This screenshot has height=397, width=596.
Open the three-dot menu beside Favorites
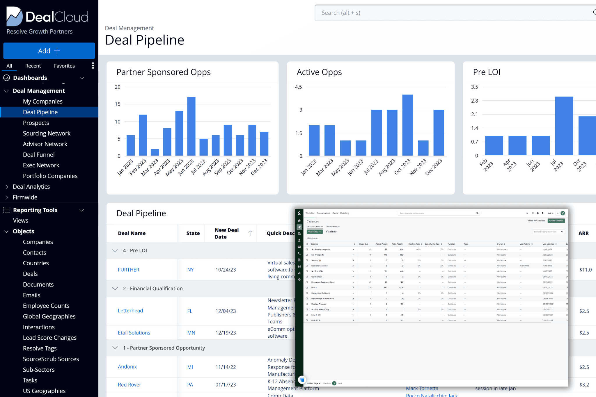click(93, 66)
